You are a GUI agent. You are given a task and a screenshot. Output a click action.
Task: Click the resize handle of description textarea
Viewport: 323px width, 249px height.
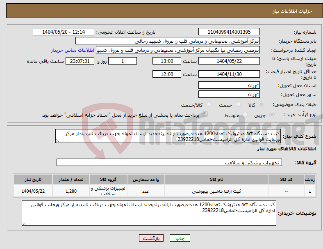click(x=57, y=141)
